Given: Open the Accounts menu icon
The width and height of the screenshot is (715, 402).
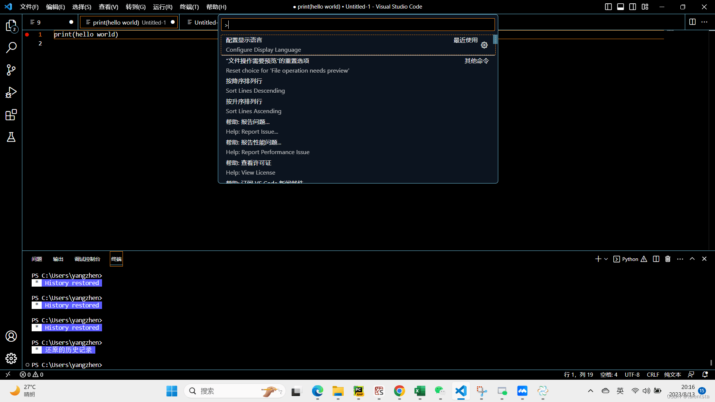Looking at the screenshot, I should 11,336.
